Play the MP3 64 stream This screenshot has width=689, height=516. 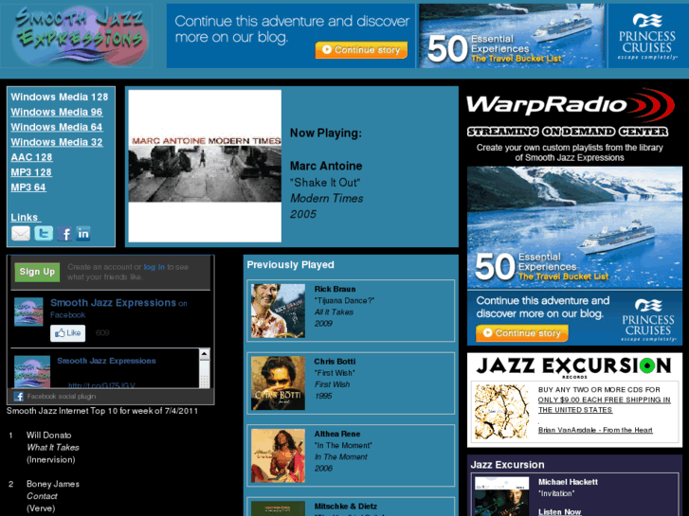point(28,187)
